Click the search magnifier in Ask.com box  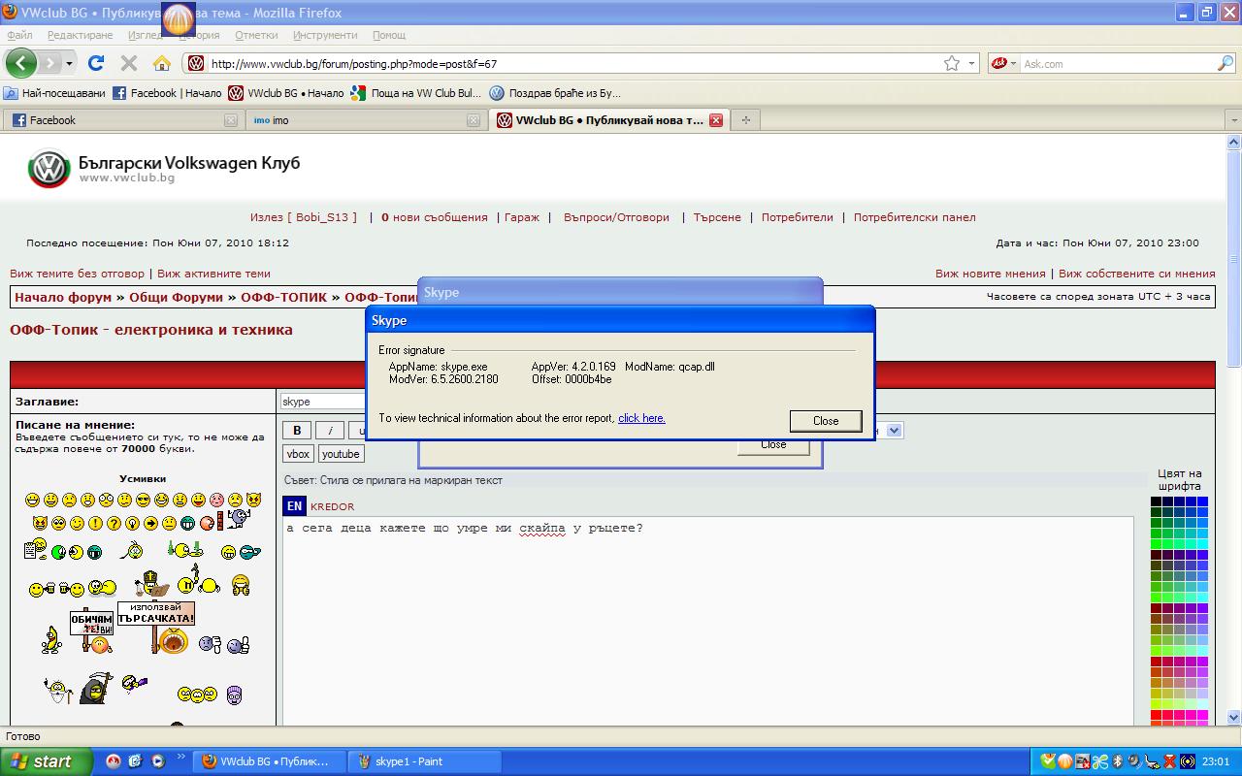pos(1225,63)
